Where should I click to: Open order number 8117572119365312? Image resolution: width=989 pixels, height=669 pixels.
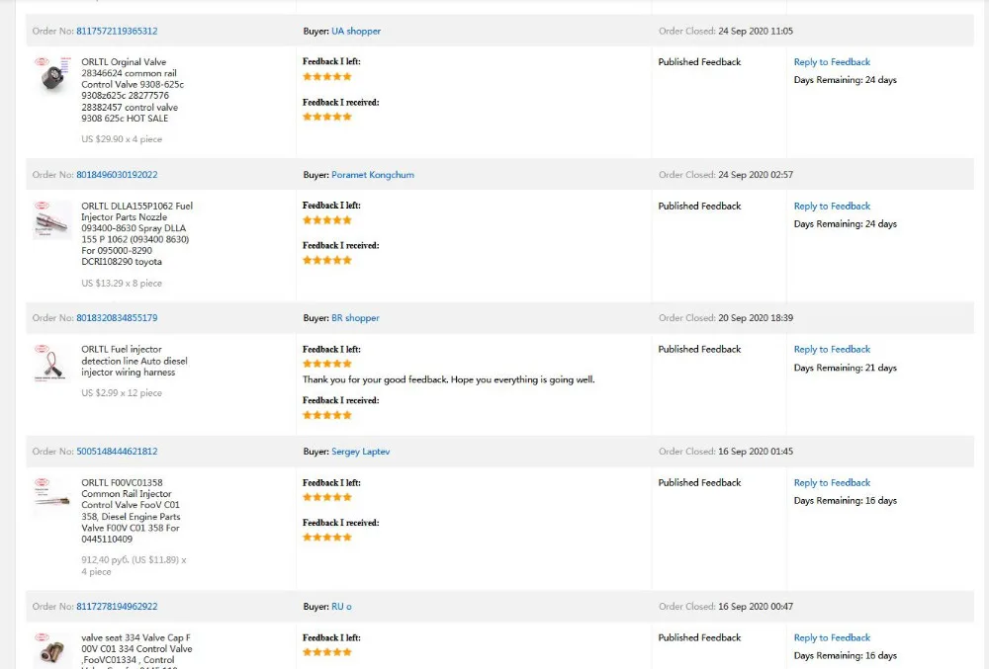pos(117,32)
